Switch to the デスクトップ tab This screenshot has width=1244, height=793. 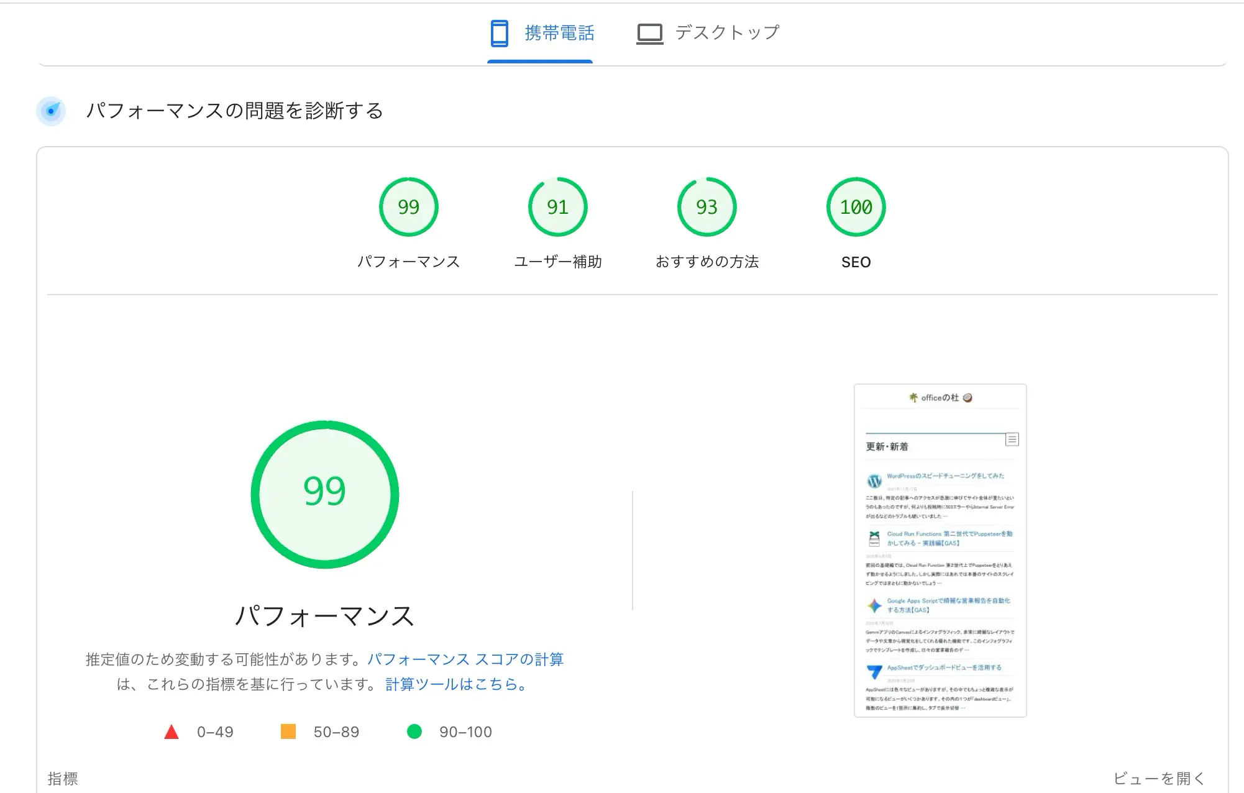[726, 33]
